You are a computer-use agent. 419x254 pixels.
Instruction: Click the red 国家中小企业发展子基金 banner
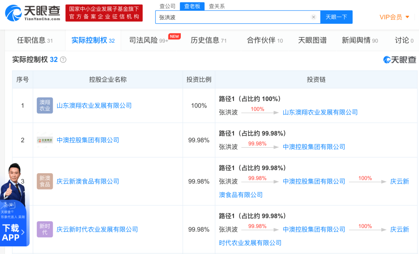pyautogui.click(x=104, y=13)
